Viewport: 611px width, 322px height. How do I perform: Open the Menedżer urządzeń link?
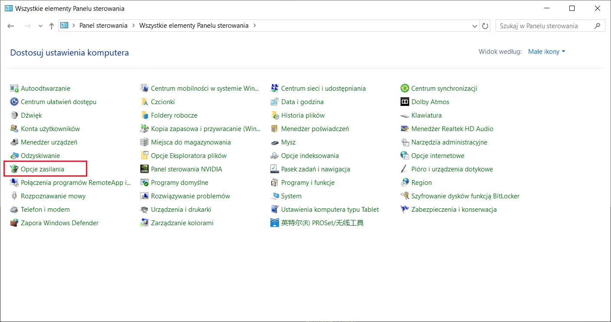(49, 142)
